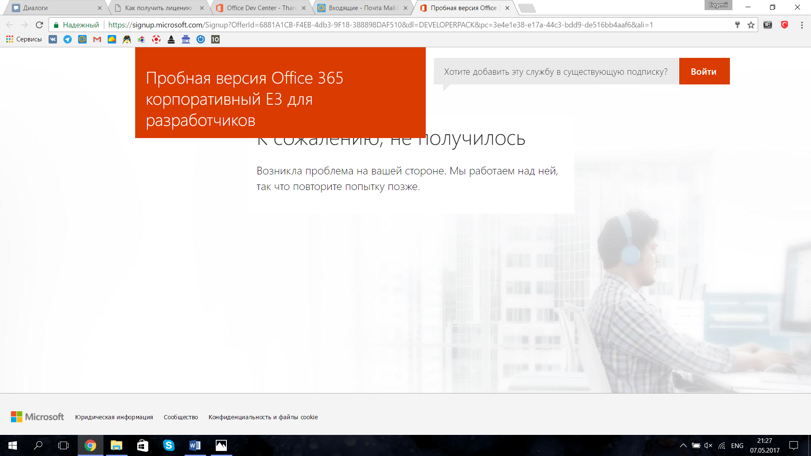The width and height of the screenshot is (811, 456).
Task: Open the red soccer ball bookmark
Action: coord(156,39)
